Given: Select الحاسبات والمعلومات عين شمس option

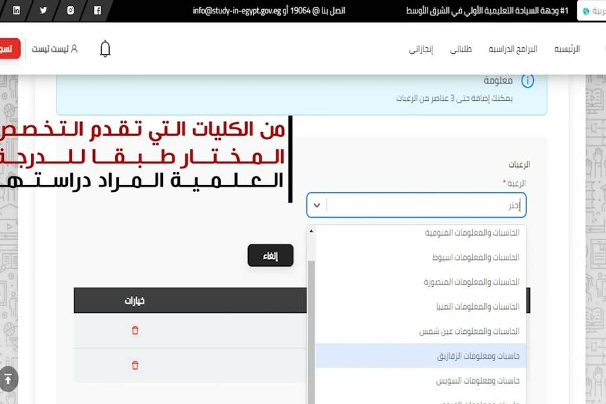Looking at the screenshot, I should click(x=421, y=331).
